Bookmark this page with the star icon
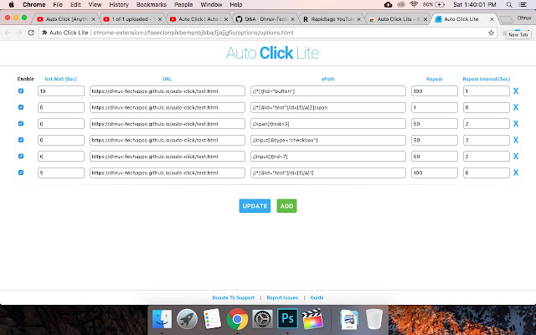536x335 pixels. 491,33
